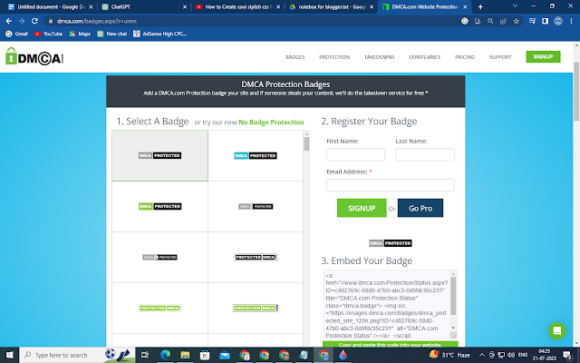The image size is (580, 363).
Task: Click the volume icon in system tray
Action: click(x=511, y=355)
